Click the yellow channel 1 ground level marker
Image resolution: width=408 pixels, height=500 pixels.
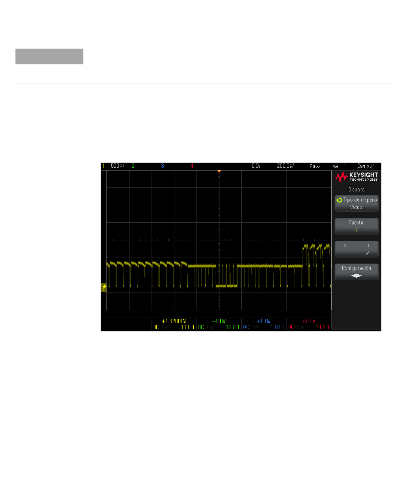click(104, 288)
